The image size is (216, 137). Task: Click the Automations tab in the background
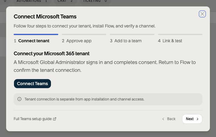click(32, 1)
